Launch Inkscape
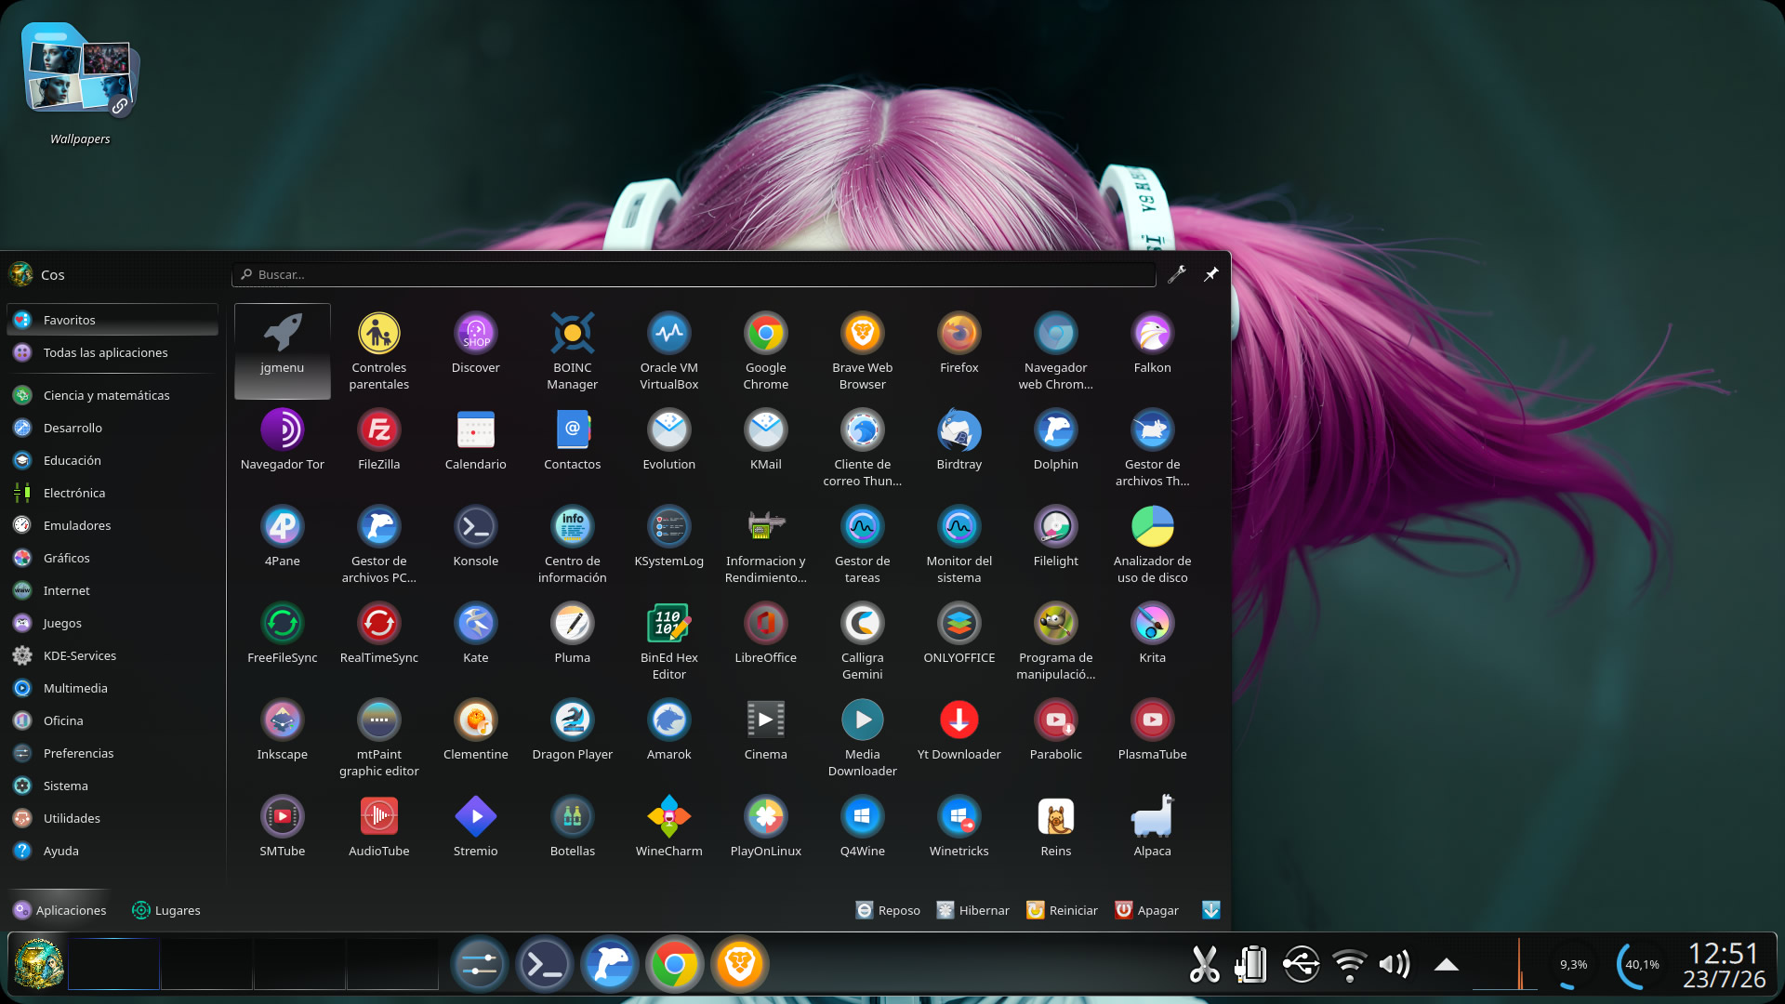 click(x=283, y=729)
